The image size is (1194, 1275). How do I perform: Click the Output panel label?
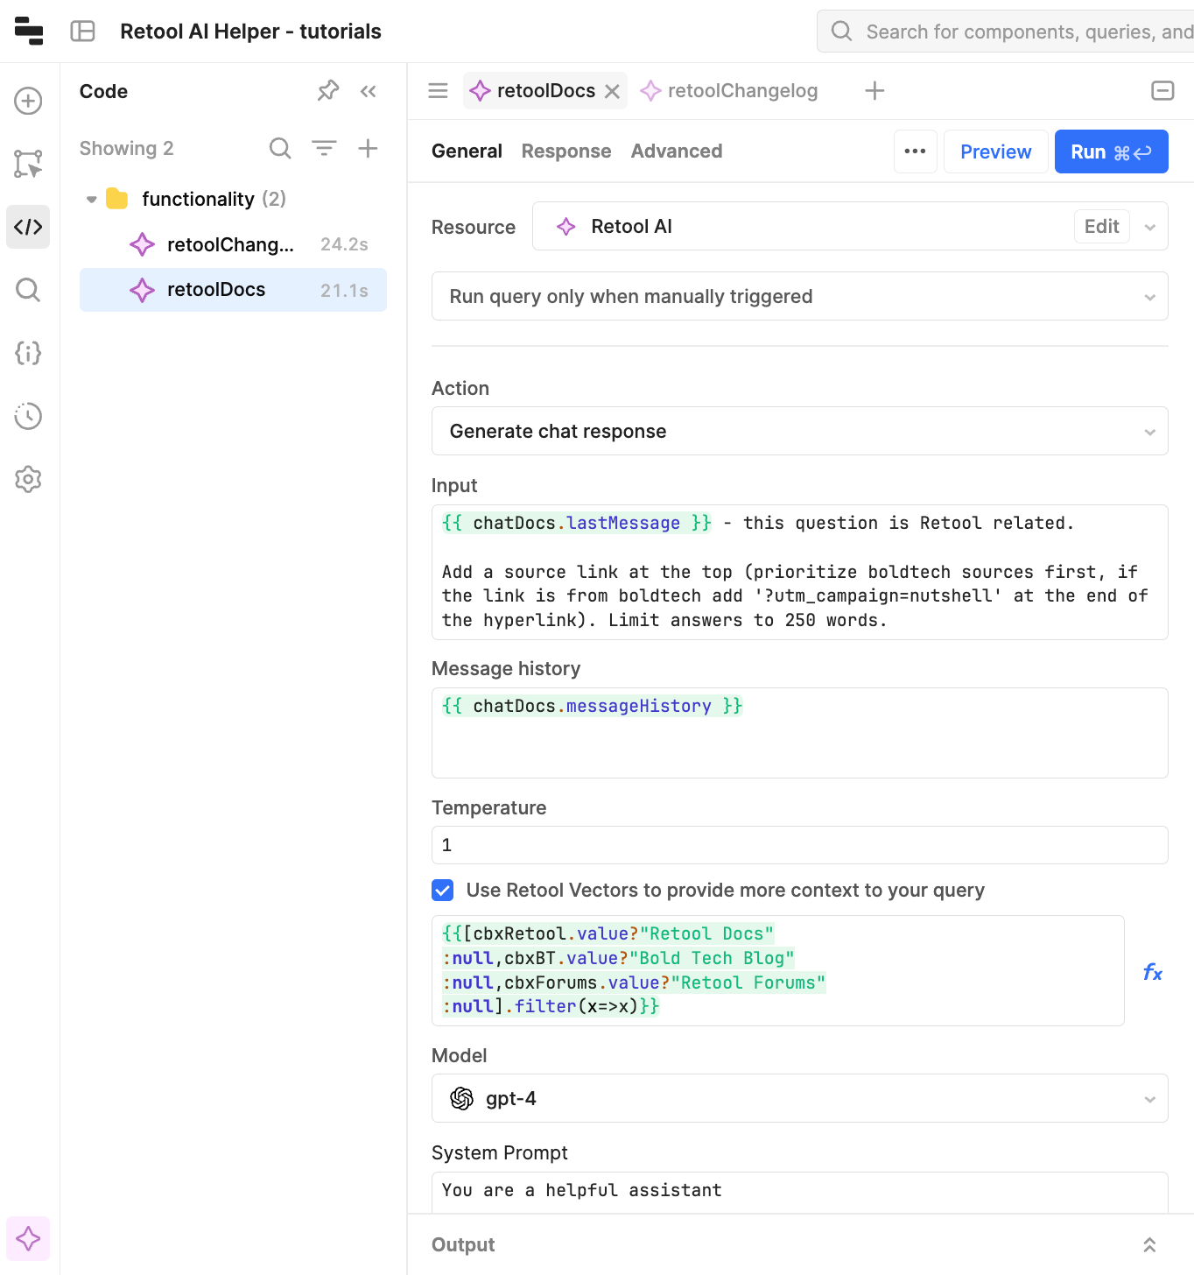(x=463, y=1244)
